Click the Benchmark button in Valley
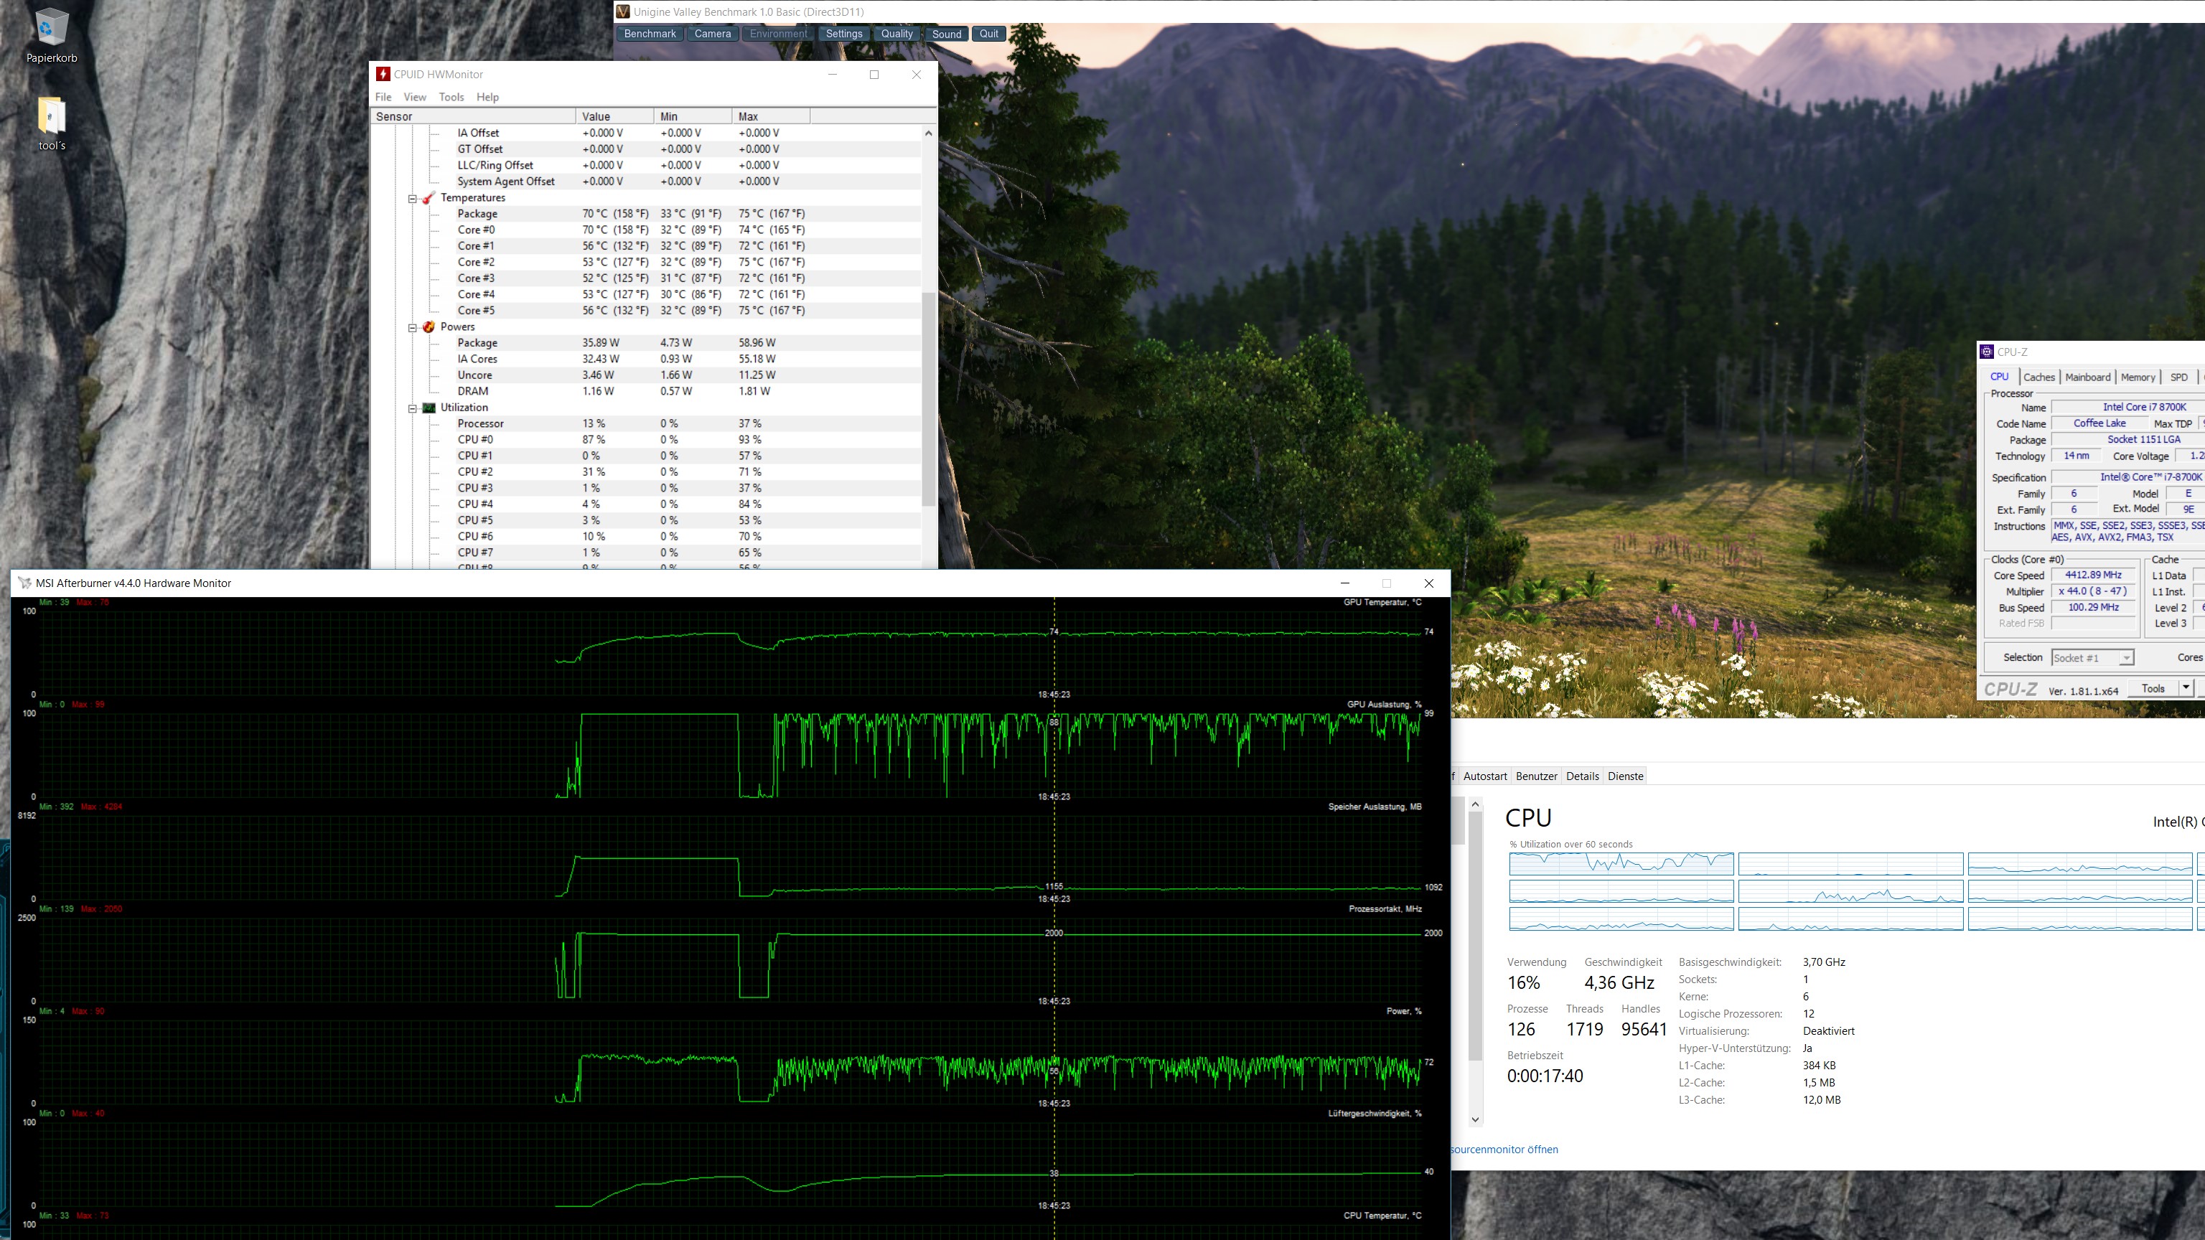The height and width of the screenshot is (1240, 2205). click(x=650, y=34)
